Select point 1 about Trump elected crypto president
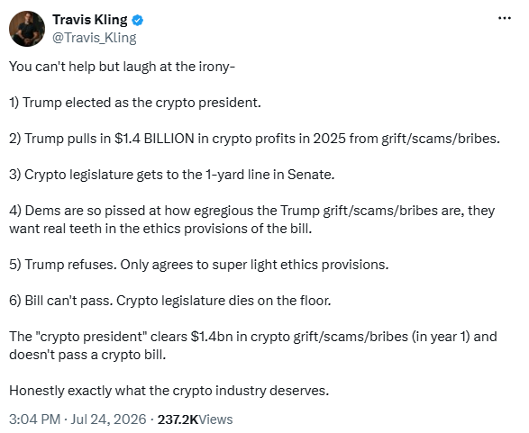Screen dimensions: 529x433 tap(135, 103)
